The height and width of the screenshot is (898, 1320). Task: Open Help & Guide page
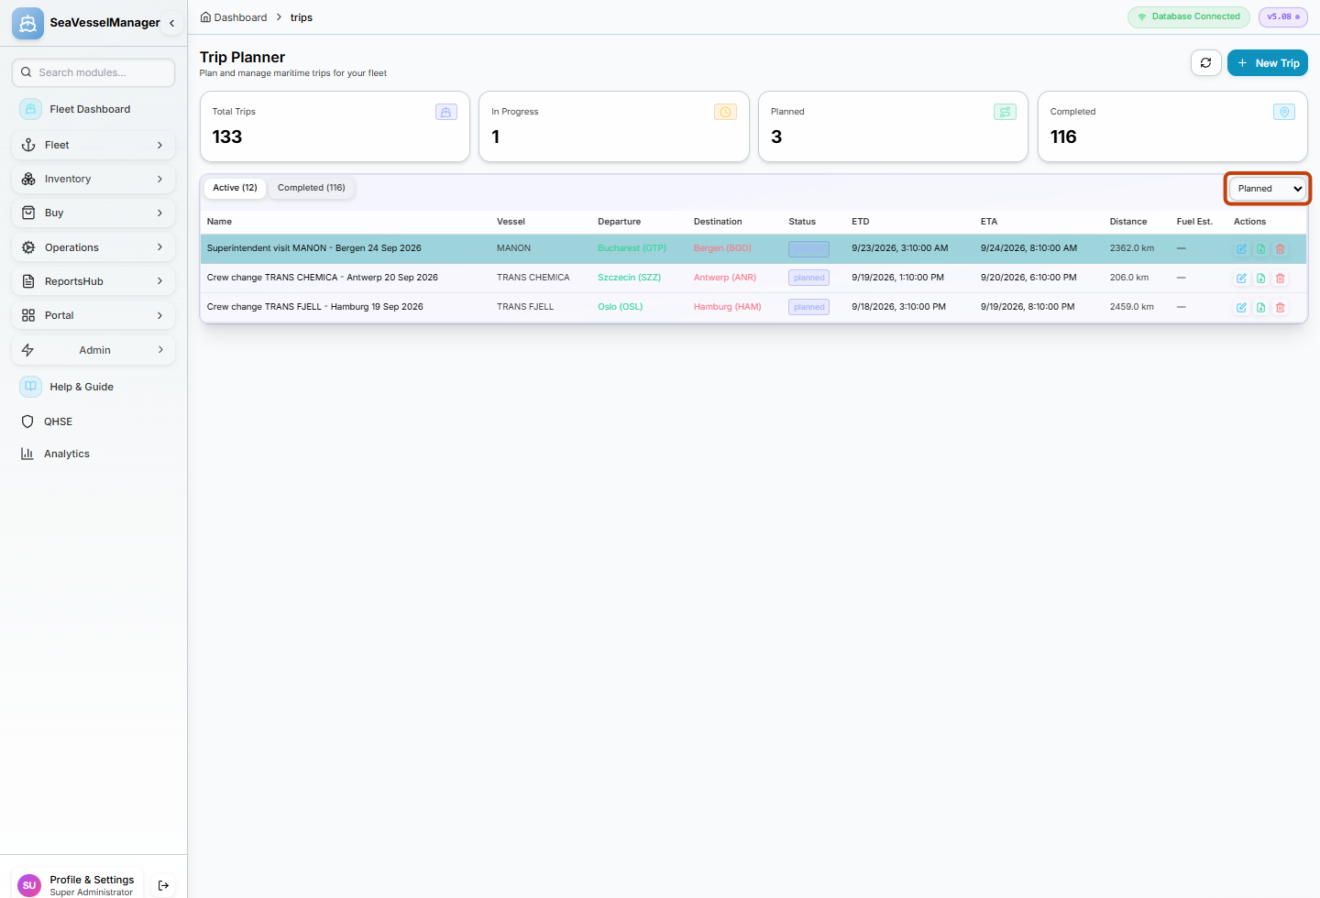(93, 387)
